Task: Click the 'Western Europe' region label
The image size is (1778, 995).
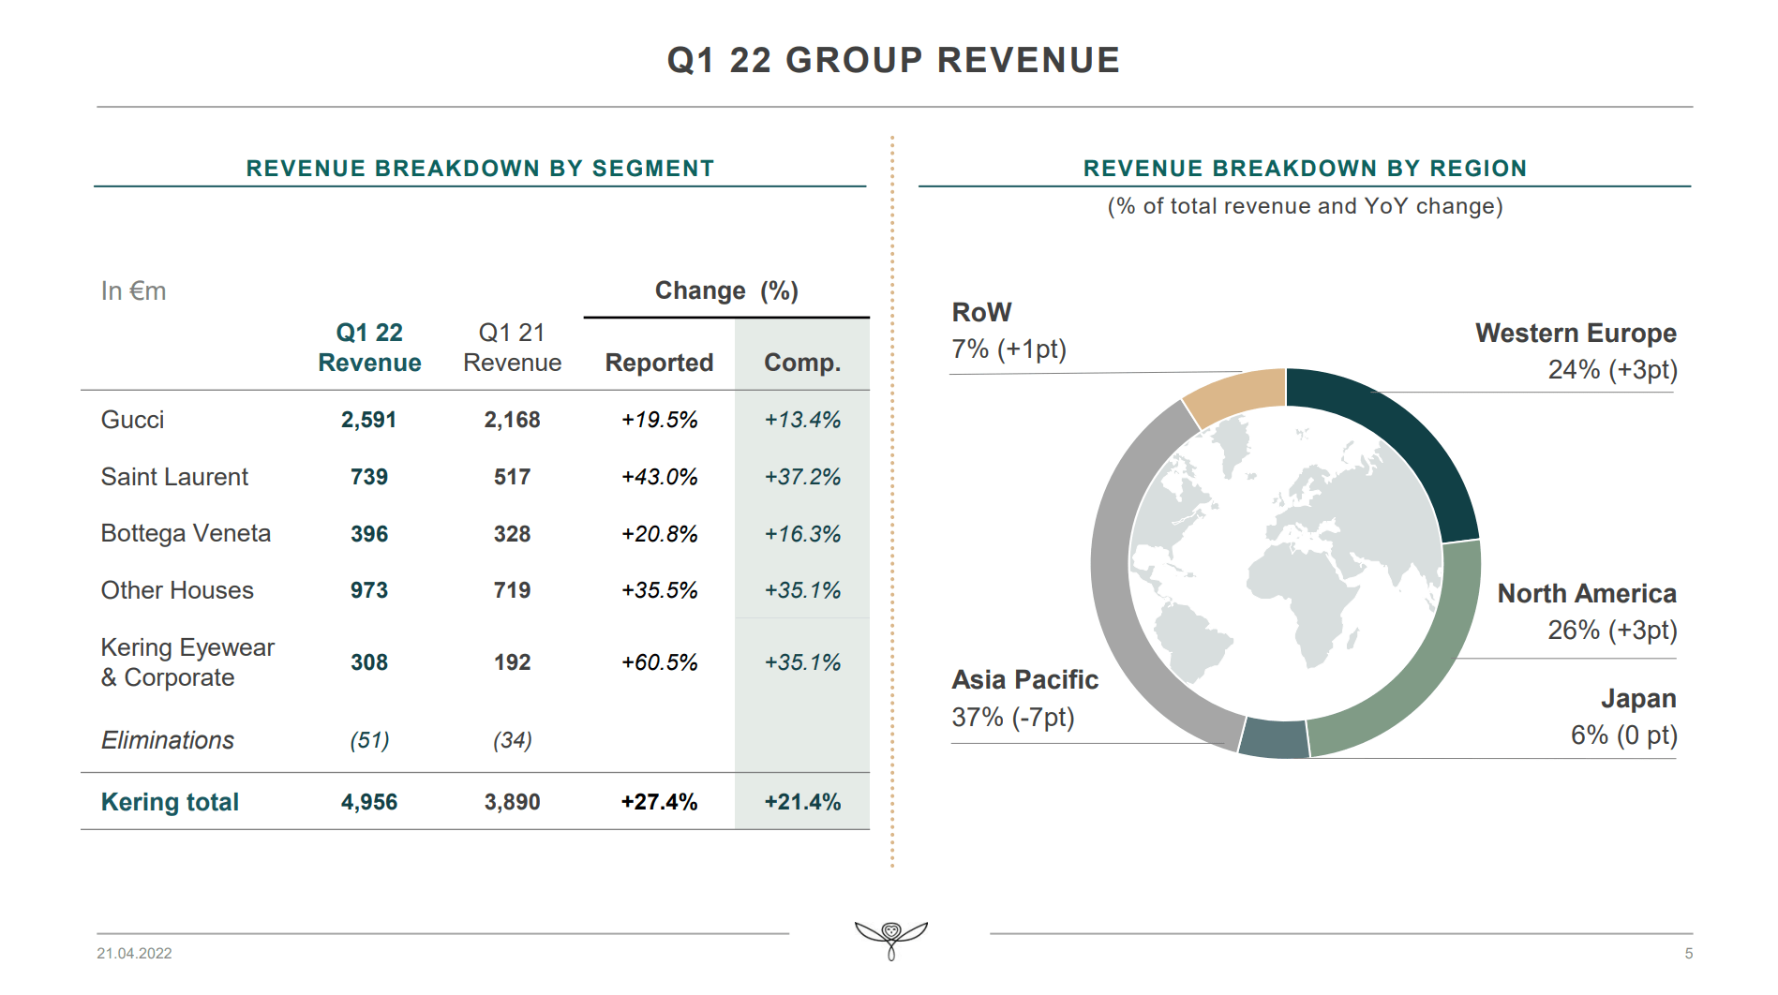Action: click(x=1576, y=333)
